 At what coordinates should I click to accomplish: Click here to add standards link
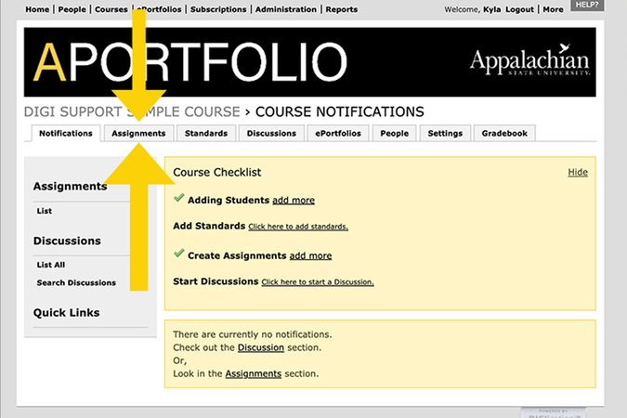tap(298, 227)
